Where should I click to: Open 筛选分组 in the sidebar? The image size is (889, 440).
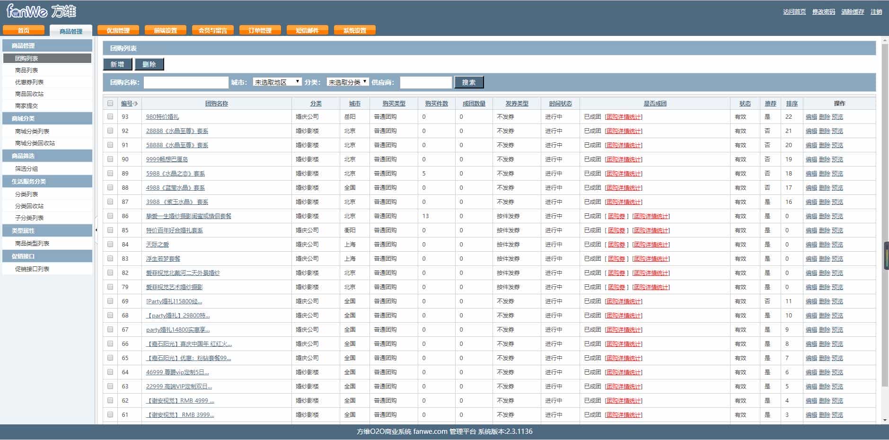coord(26,168)
